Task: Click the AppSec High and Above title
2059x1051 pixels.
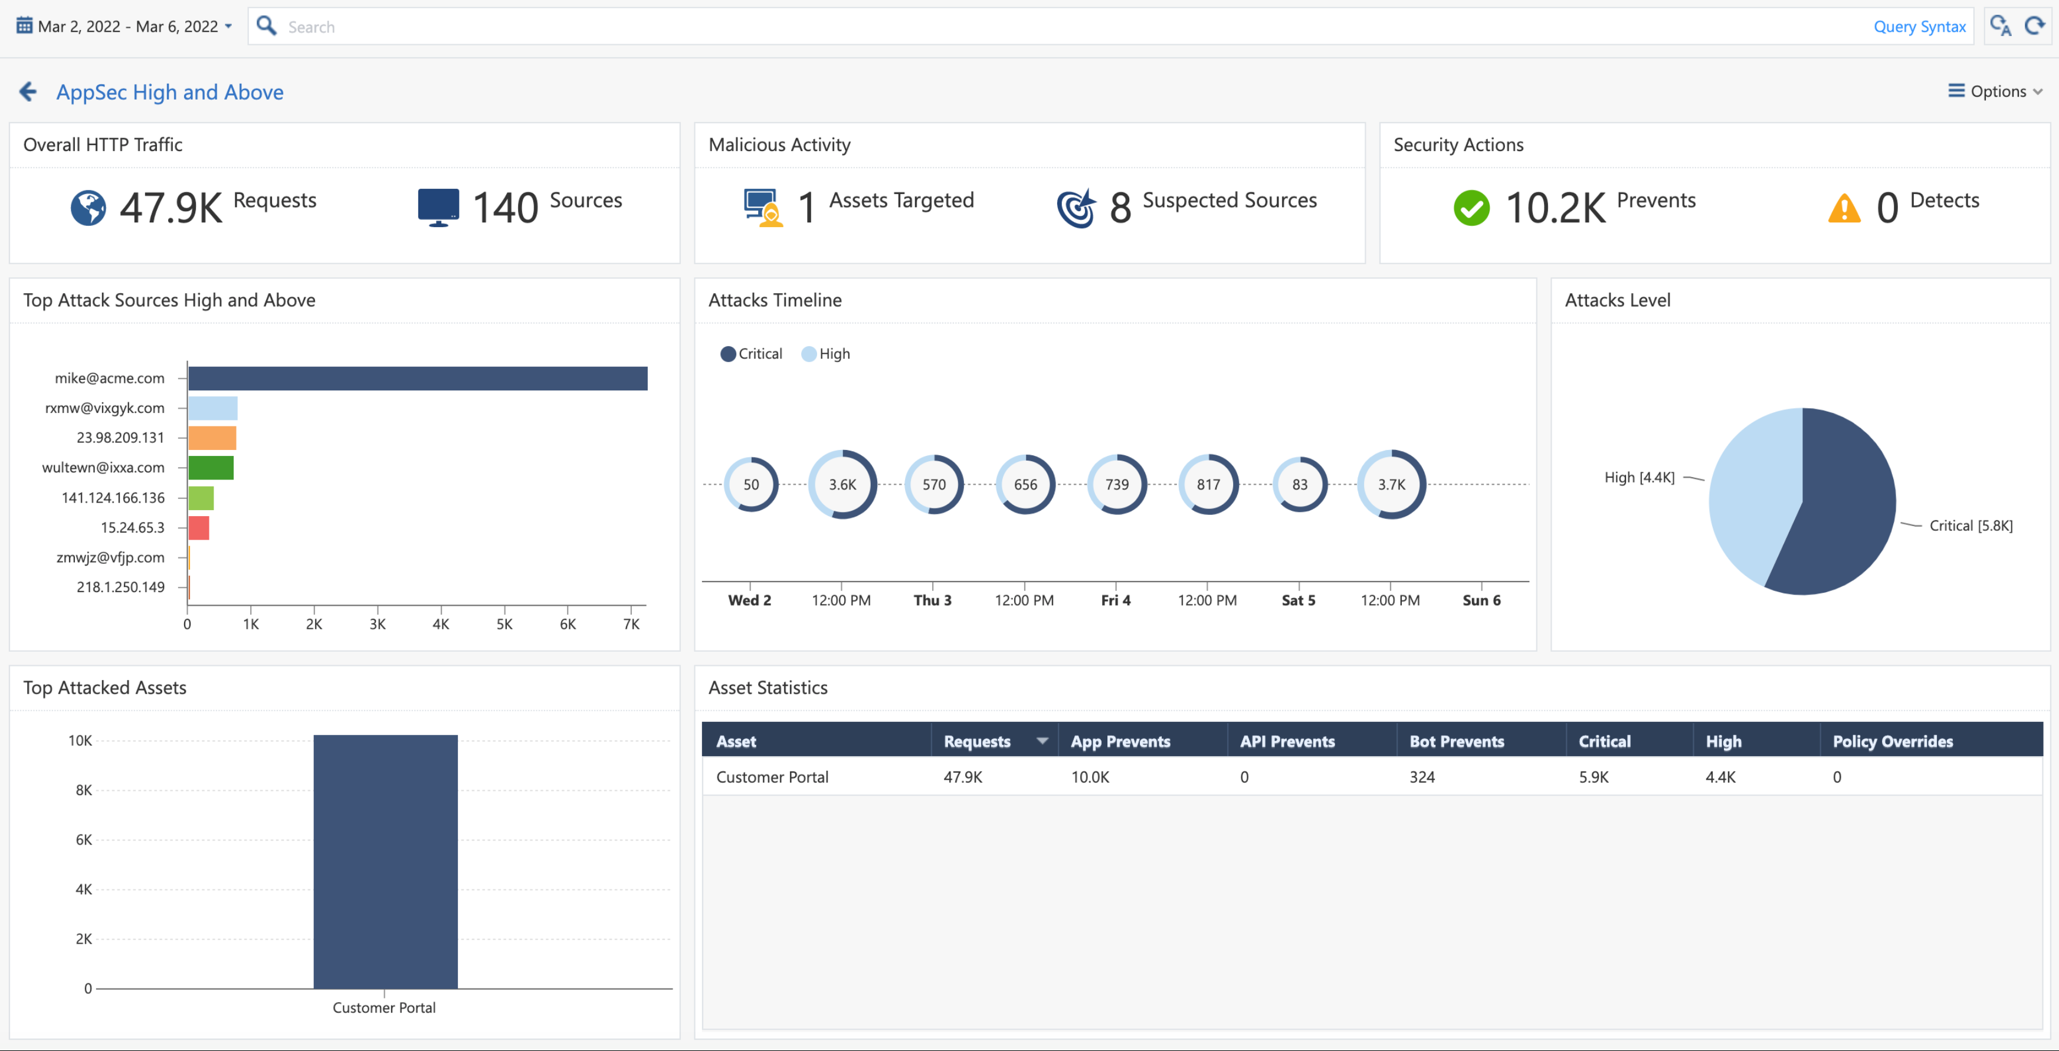Action: click(x=169, y=92)
